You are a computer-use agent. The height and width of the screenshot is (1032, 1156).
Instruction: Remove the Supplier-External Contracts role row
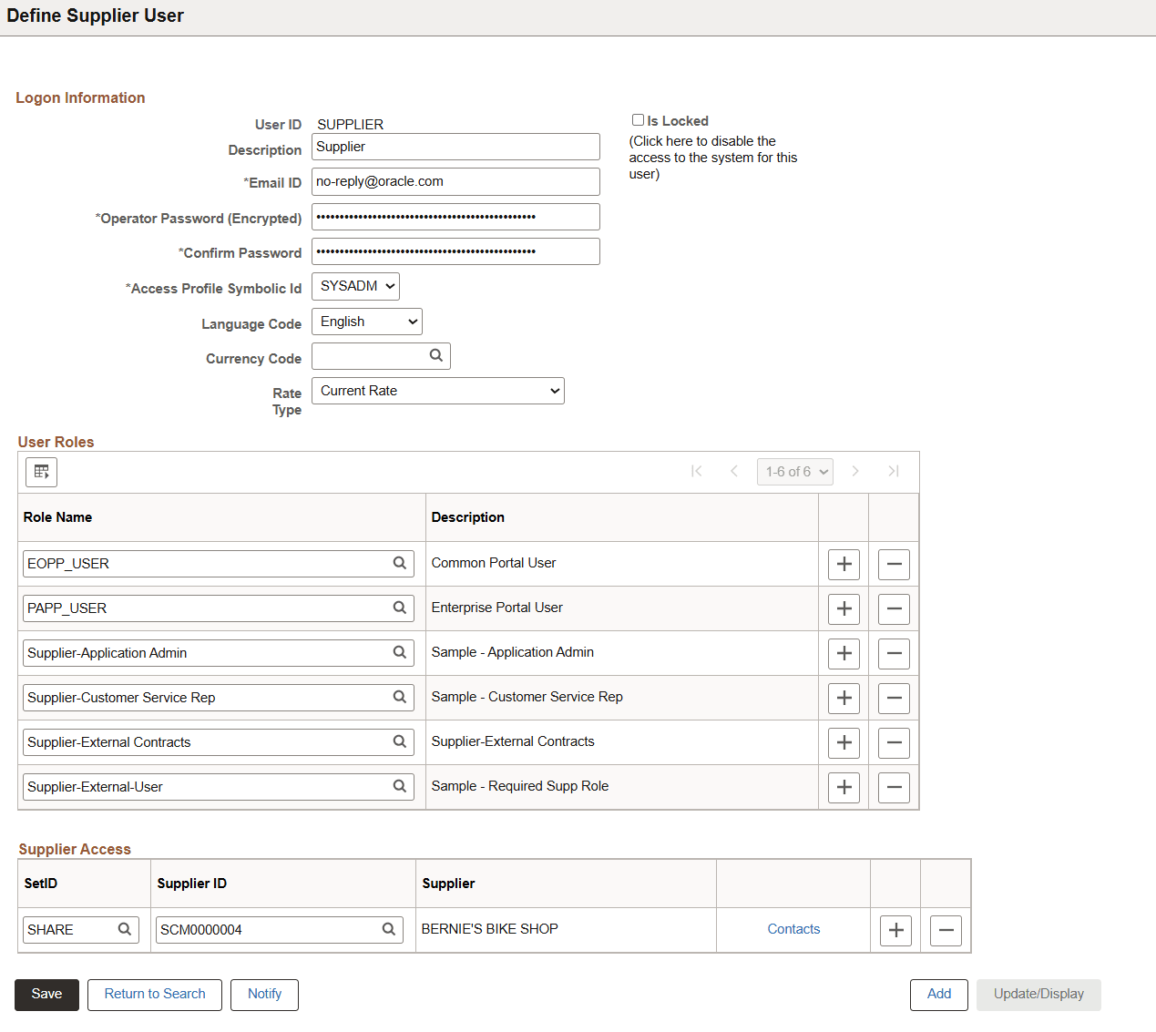point(893,742)
